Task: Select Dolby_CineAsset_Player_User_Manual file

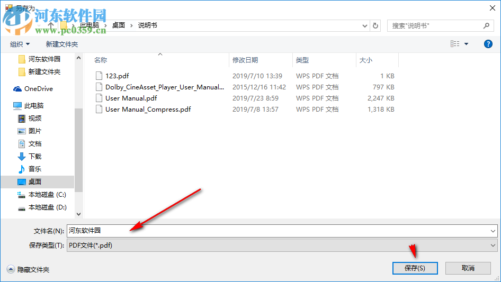Action: tap(165, 87)
